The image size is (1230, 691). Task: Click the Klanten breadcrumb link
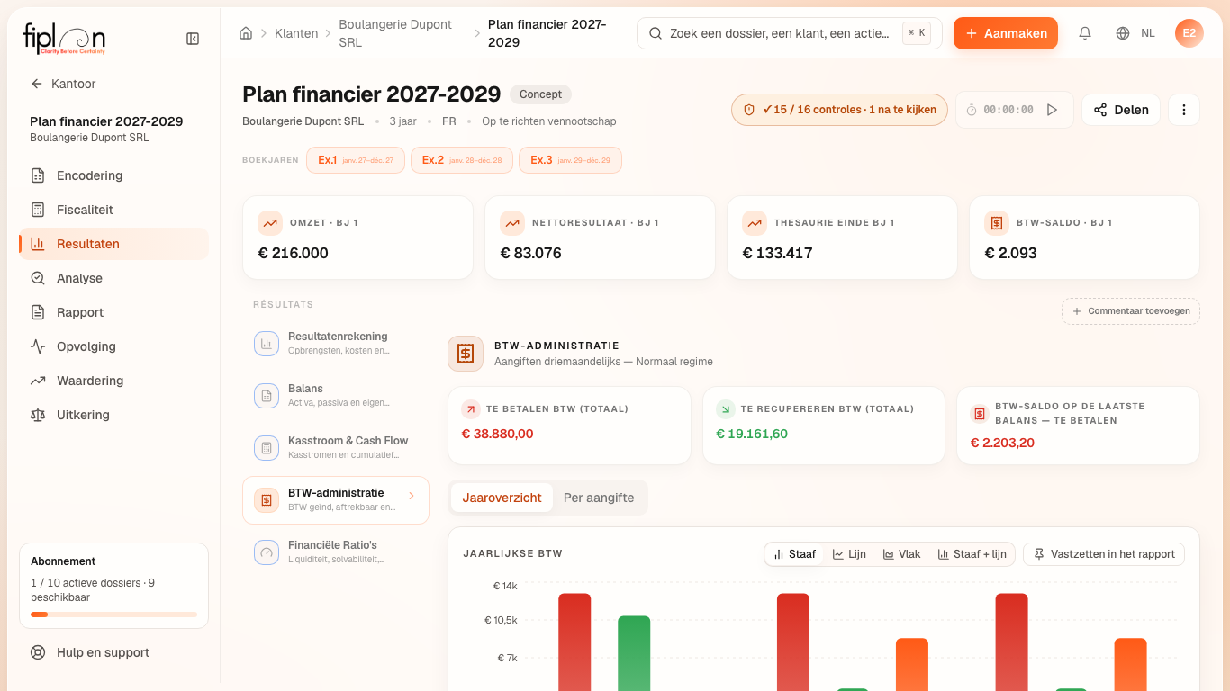coord(296,33)
